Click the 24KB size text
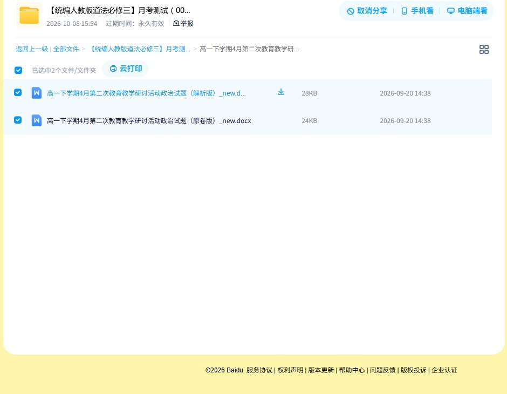 310,121
